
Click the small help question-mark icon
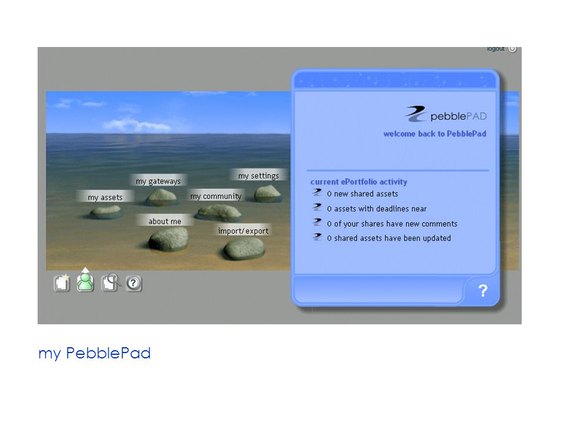click(133, 283)
